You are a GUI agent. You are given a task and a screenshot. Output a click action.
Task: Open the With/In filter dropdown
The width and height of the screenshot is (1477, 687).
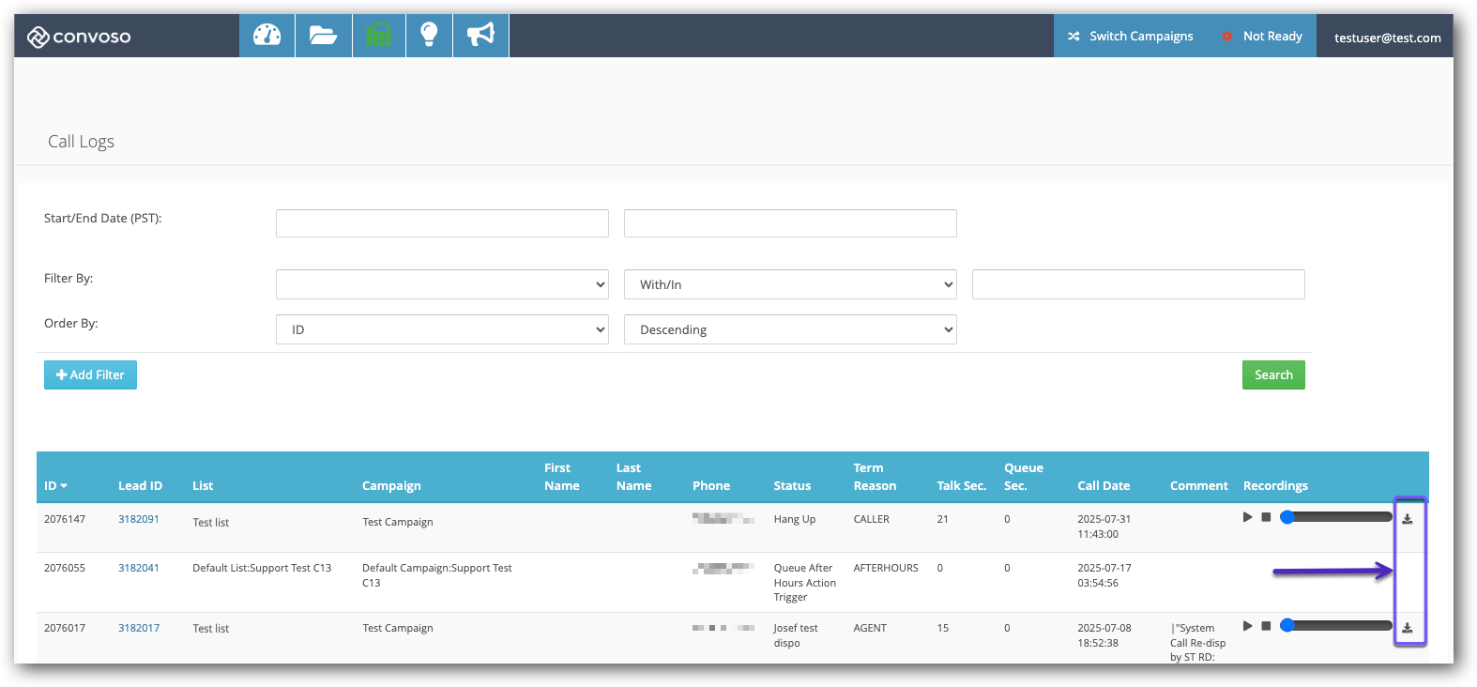(x=790, y=284)
